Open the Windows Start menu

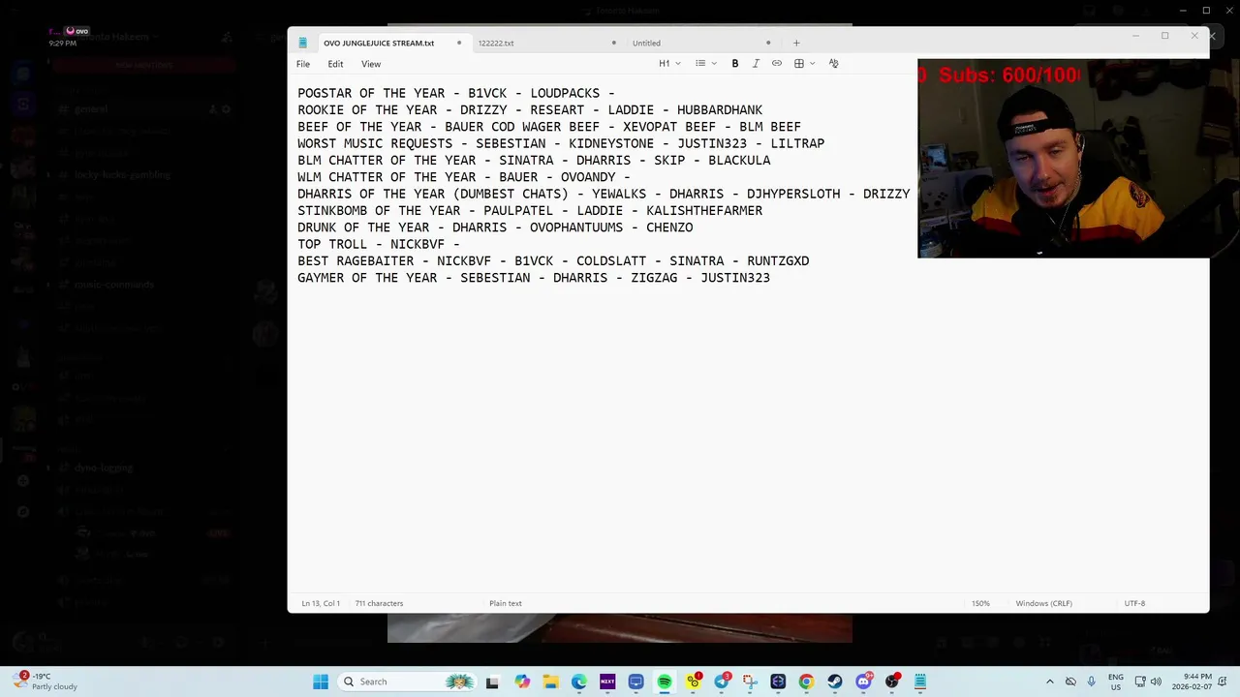321,682
